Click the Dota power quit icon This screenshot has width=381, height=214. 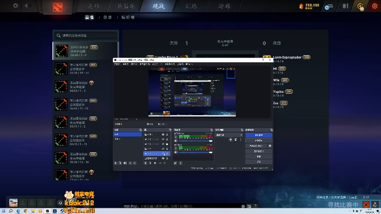point(375,6)
